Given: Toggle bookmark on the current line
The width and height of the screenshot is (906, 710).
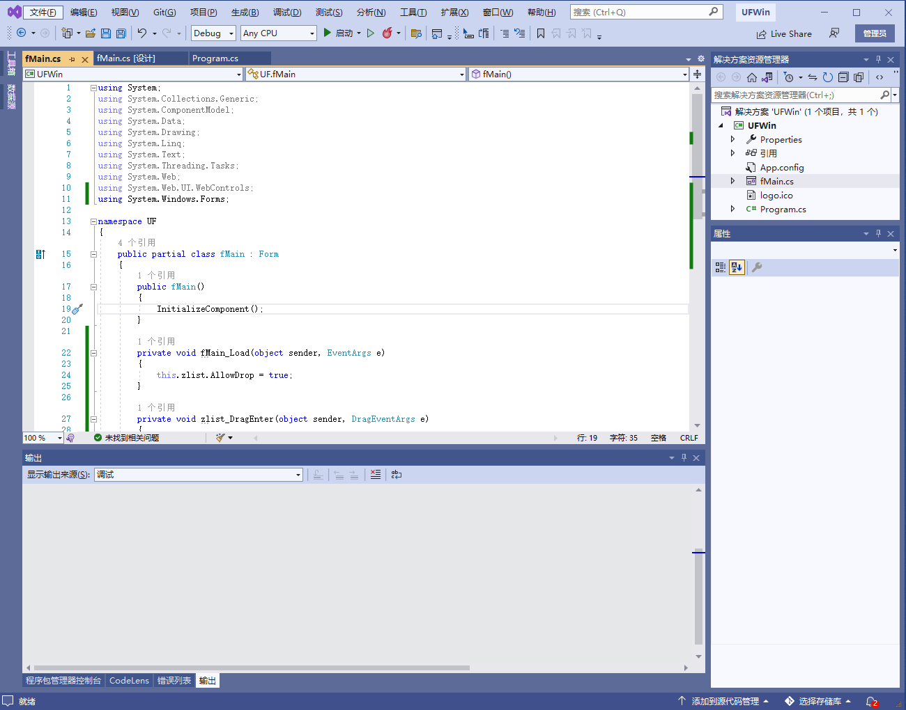Looking at the screenshot, I should point(541,33).
